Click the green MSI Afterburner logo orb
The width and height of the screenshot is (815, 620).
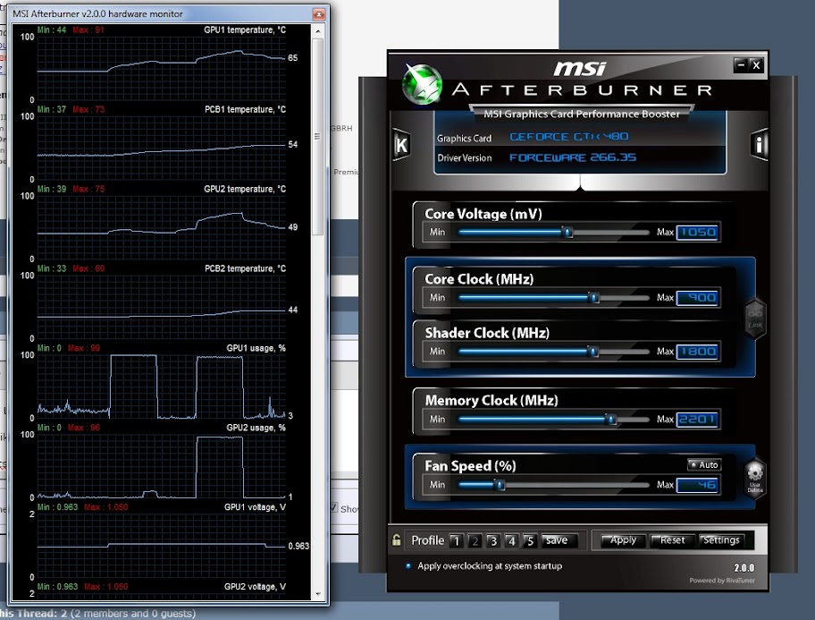point(422,84)
